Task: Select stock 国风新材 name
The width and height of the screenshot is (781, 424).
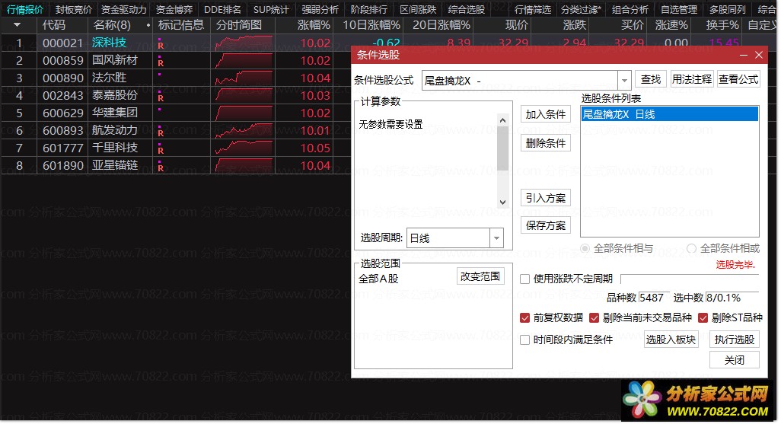Action: (114, 60)
